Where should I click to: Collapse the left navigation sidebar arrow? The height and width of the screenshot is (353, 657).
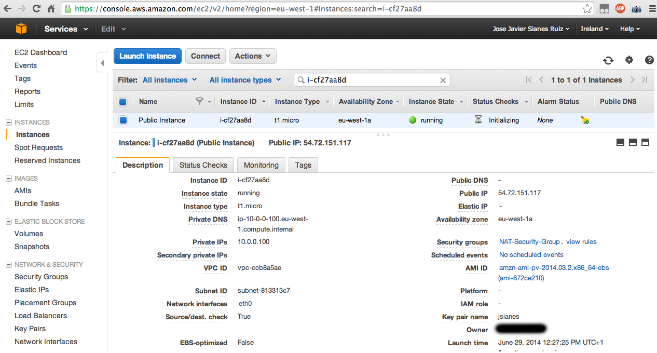[x=102, y=63]
